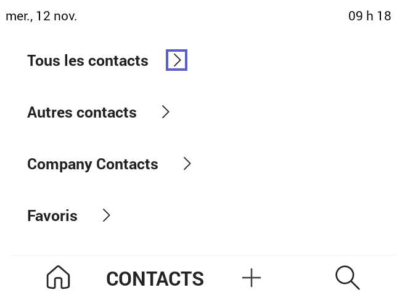The width and height of the screenshot is (397, 298).
Task: Open the Company Contacts group label
Action: 92,164
